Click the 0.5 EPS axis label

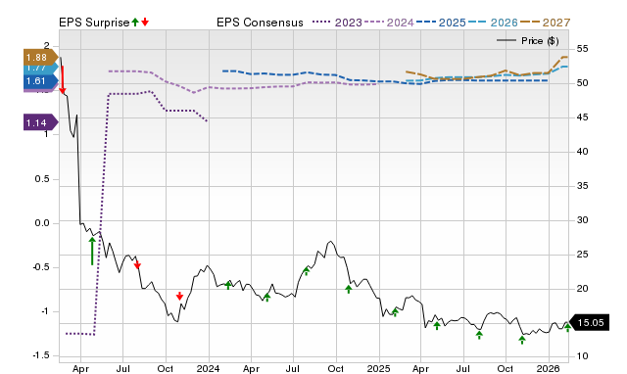[x=42, y=179]
